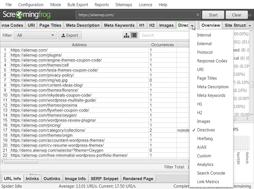Open the Mode menu
Screen dimensions: 254x189
[56, 5]
